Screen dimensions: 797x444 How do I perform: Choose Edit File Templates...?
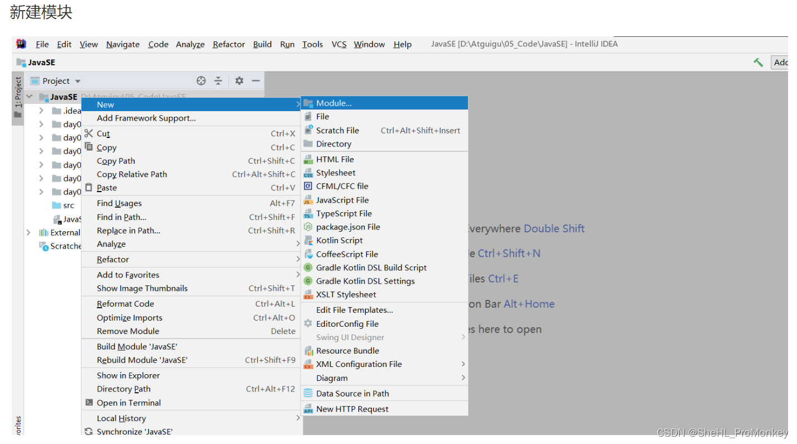(384, 310)
